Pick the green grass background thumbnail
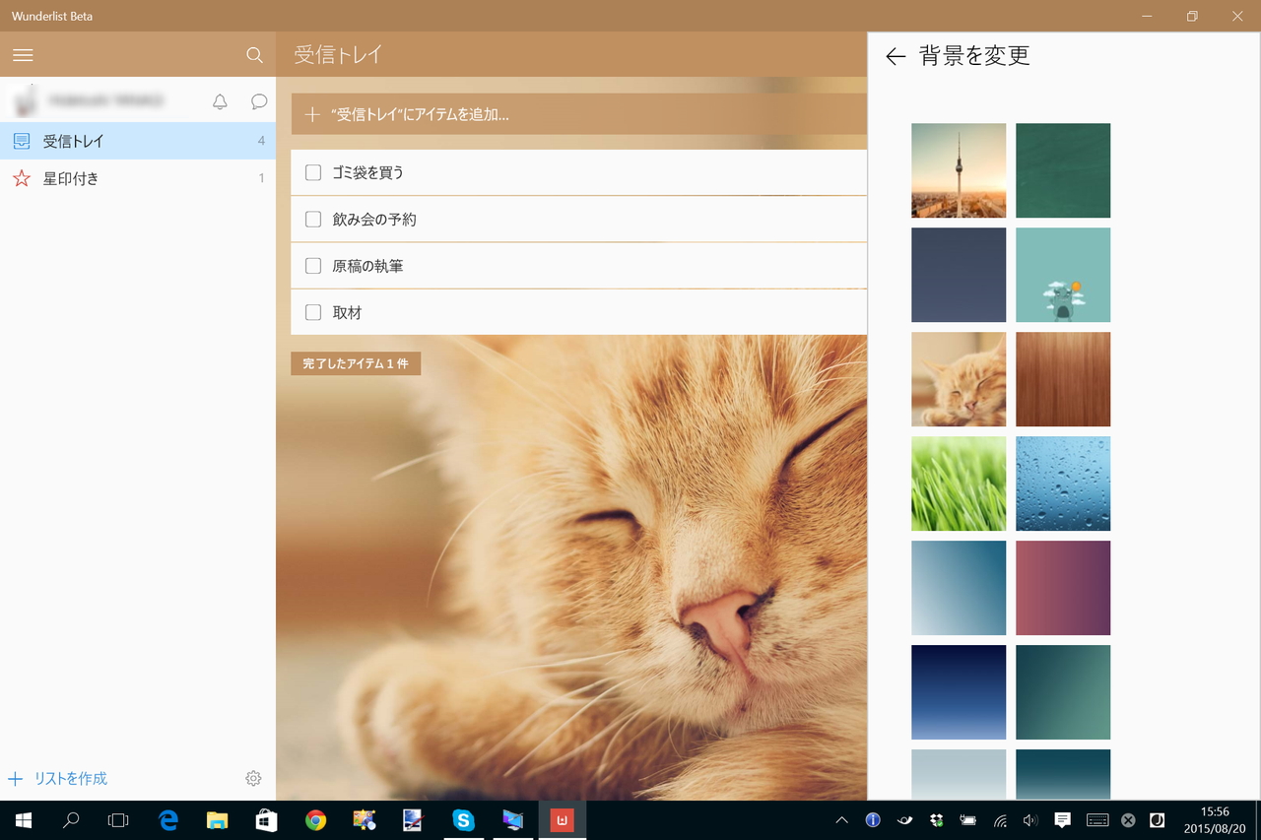Viewport: 1261px width, 840px height. coord(959,484)
